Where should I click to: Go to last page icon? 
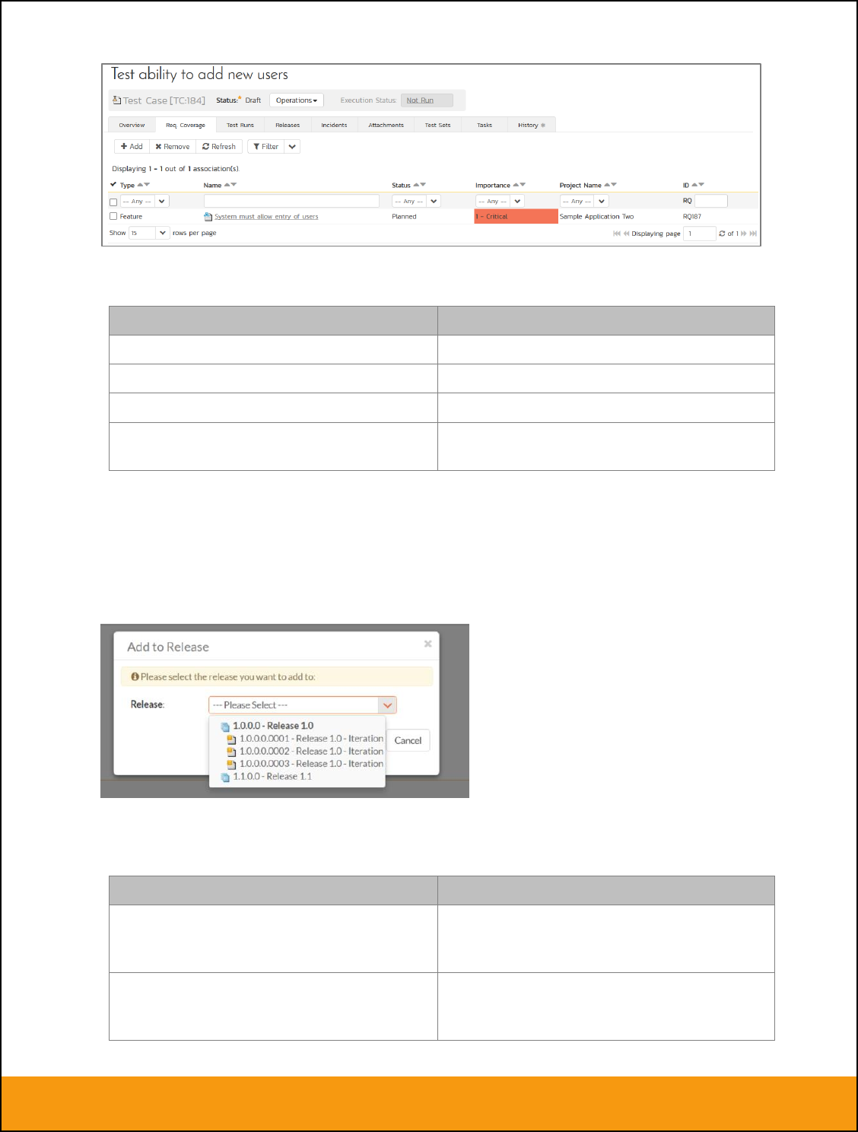753,234
